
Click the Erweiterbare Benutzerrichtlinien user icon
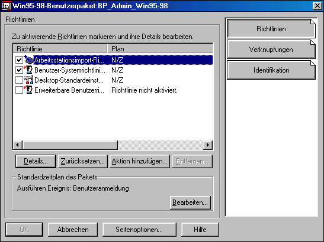click(x=28, y=90)
